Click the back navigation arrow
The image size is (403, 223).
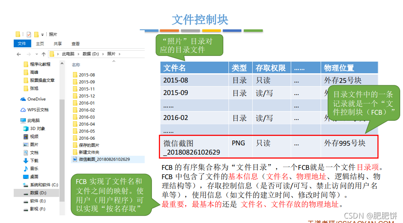tap(19, 54)
